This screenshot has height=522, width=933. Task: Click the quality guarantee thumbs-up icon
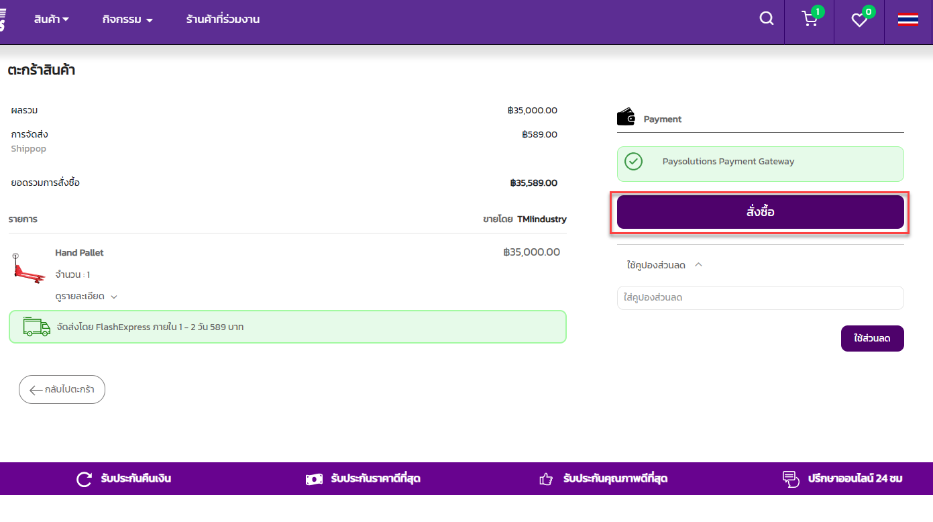click(x=545, y=479)
